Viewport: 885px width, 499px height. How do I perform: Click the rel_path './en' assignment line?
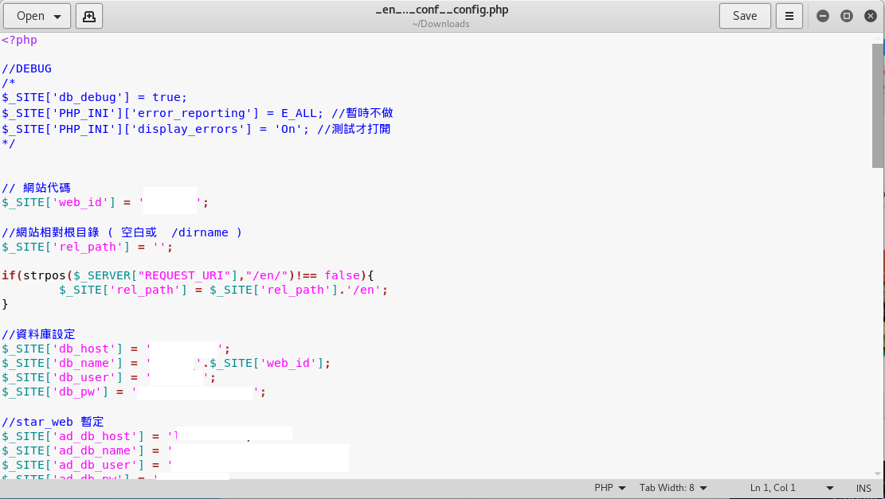(224, 290)
